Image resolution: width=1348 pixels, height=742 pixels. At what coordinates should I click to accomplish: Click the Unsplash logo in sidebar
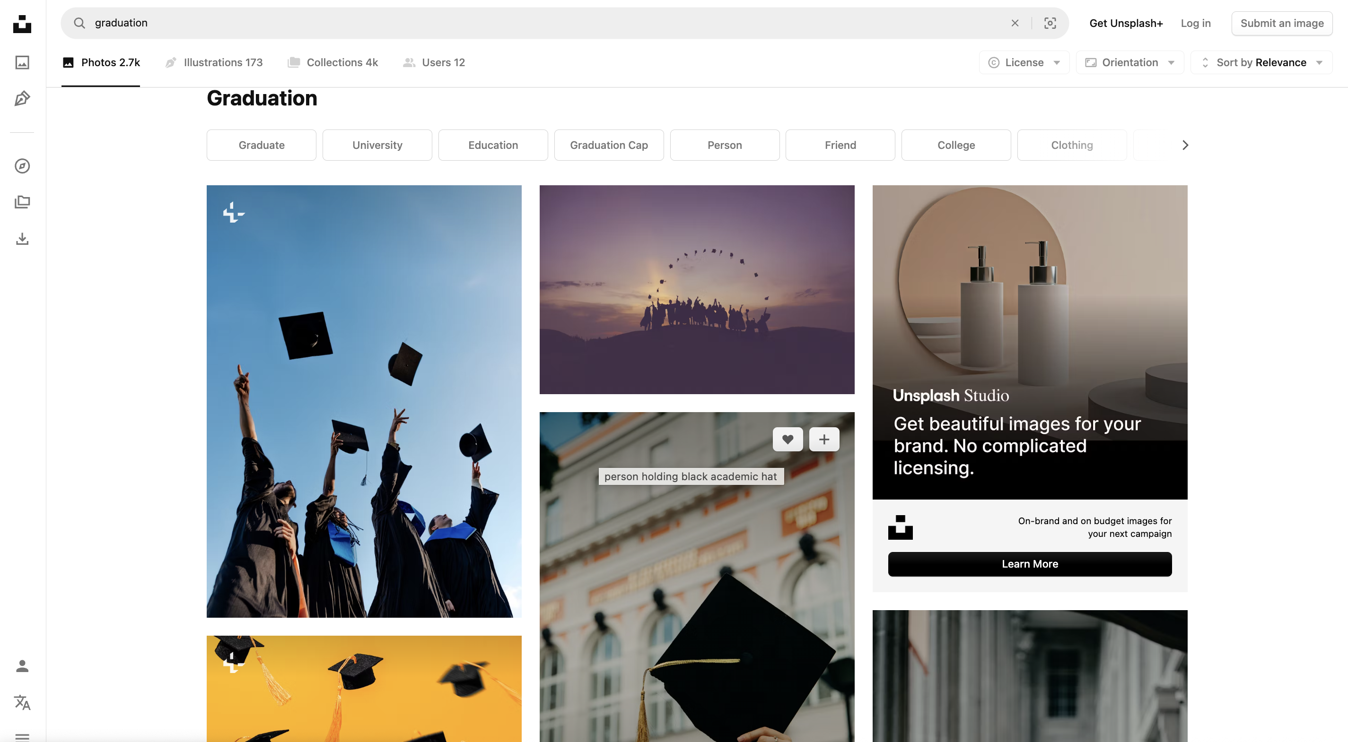click(22, 25)
